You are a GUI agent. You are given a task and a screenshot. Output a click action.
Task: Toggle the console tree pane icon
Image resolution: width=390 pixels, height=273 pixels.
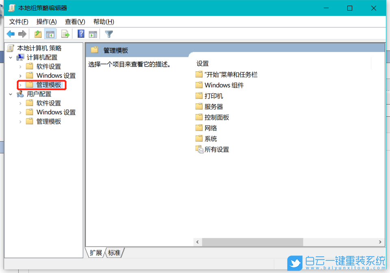50,33
